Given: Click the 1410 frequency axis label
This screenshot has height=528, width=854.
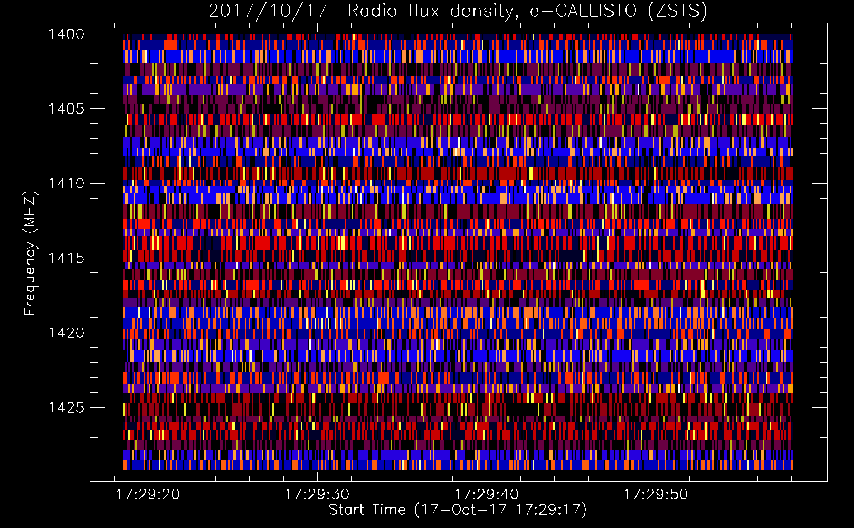Looking at the screenshot, I should [x=66, y=184].
